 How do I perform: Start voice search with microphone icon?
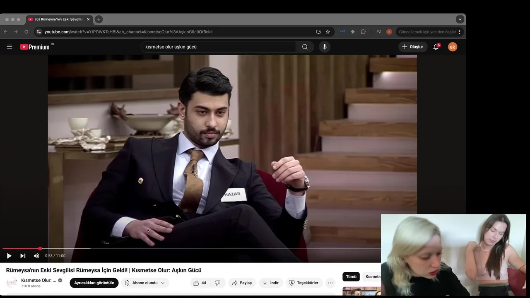[325, 47]
